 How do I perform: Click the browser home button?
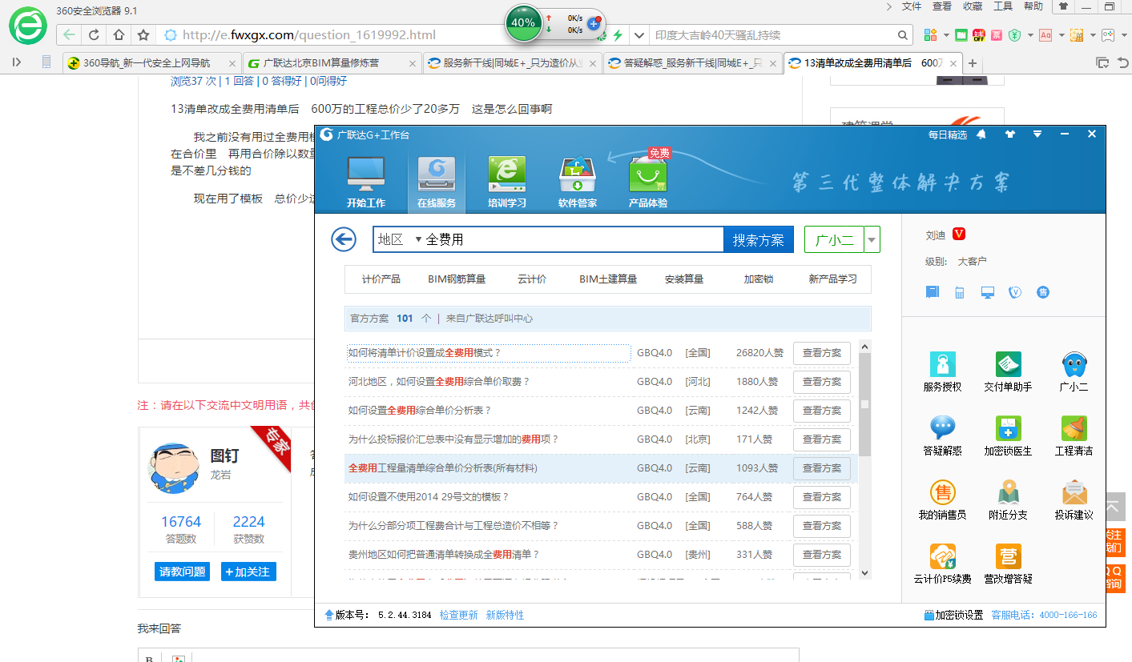pos(119,35)
